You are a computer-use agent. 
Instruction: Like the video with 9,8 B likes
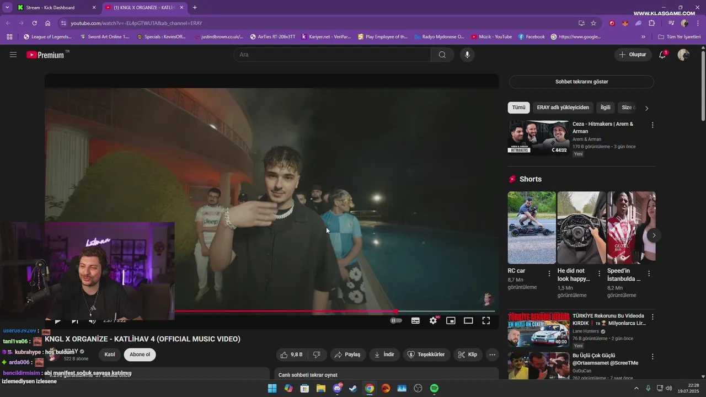pos(292,355)
